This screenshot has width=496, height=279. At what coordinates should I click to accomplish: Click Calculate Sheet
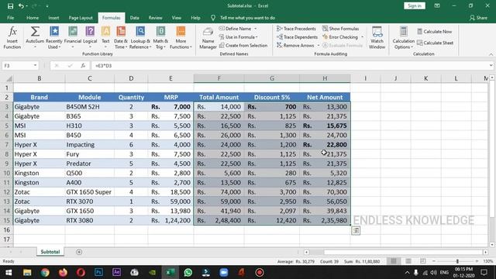pyautogui.click(x=435, y=43)
